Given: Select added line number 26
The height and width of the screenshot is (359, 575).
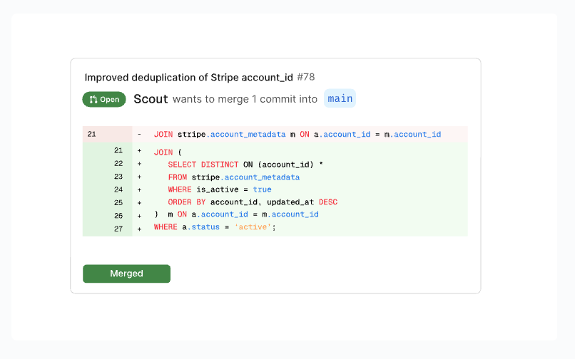Looking at the screenshot, I should coord(118,216).
